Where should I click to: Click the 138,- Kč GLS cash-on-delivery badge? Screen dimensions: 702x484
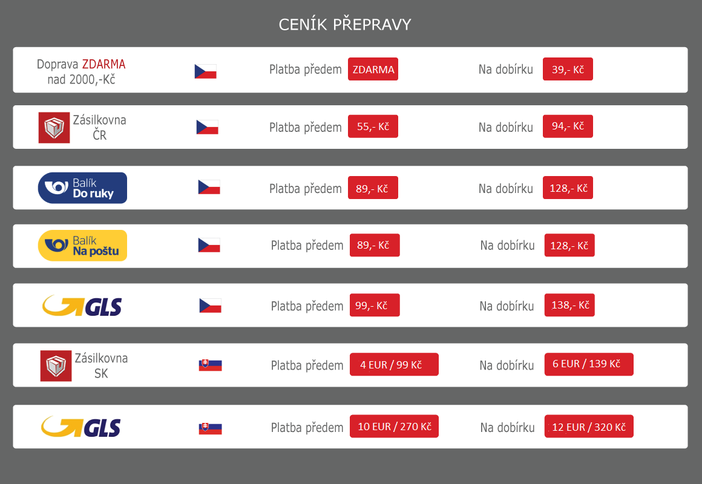coord(569,305)
